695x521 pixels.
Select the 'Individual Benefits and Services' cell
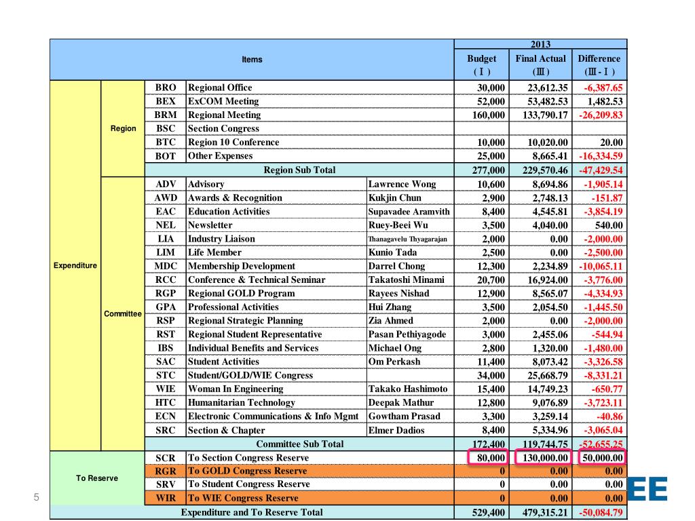[x=277, y=348]
